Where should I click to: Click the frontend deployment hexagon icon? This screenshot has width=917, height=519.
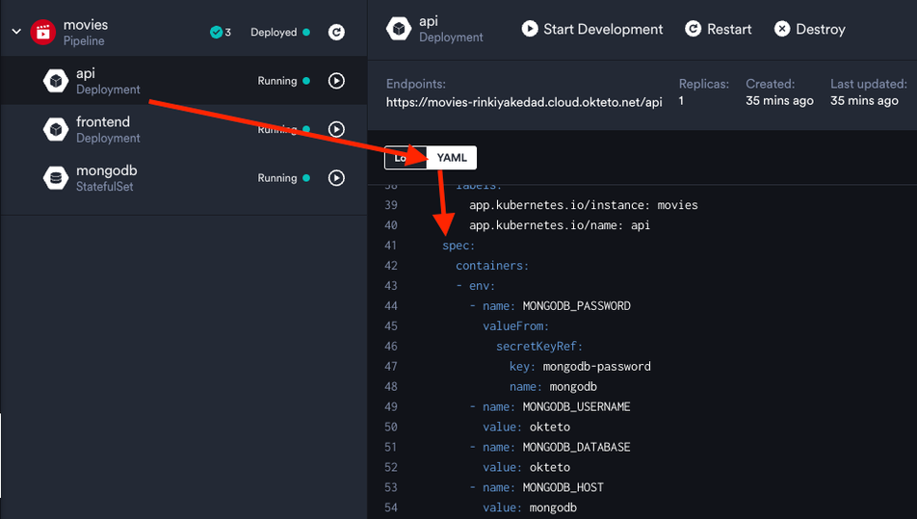[56, 129]
